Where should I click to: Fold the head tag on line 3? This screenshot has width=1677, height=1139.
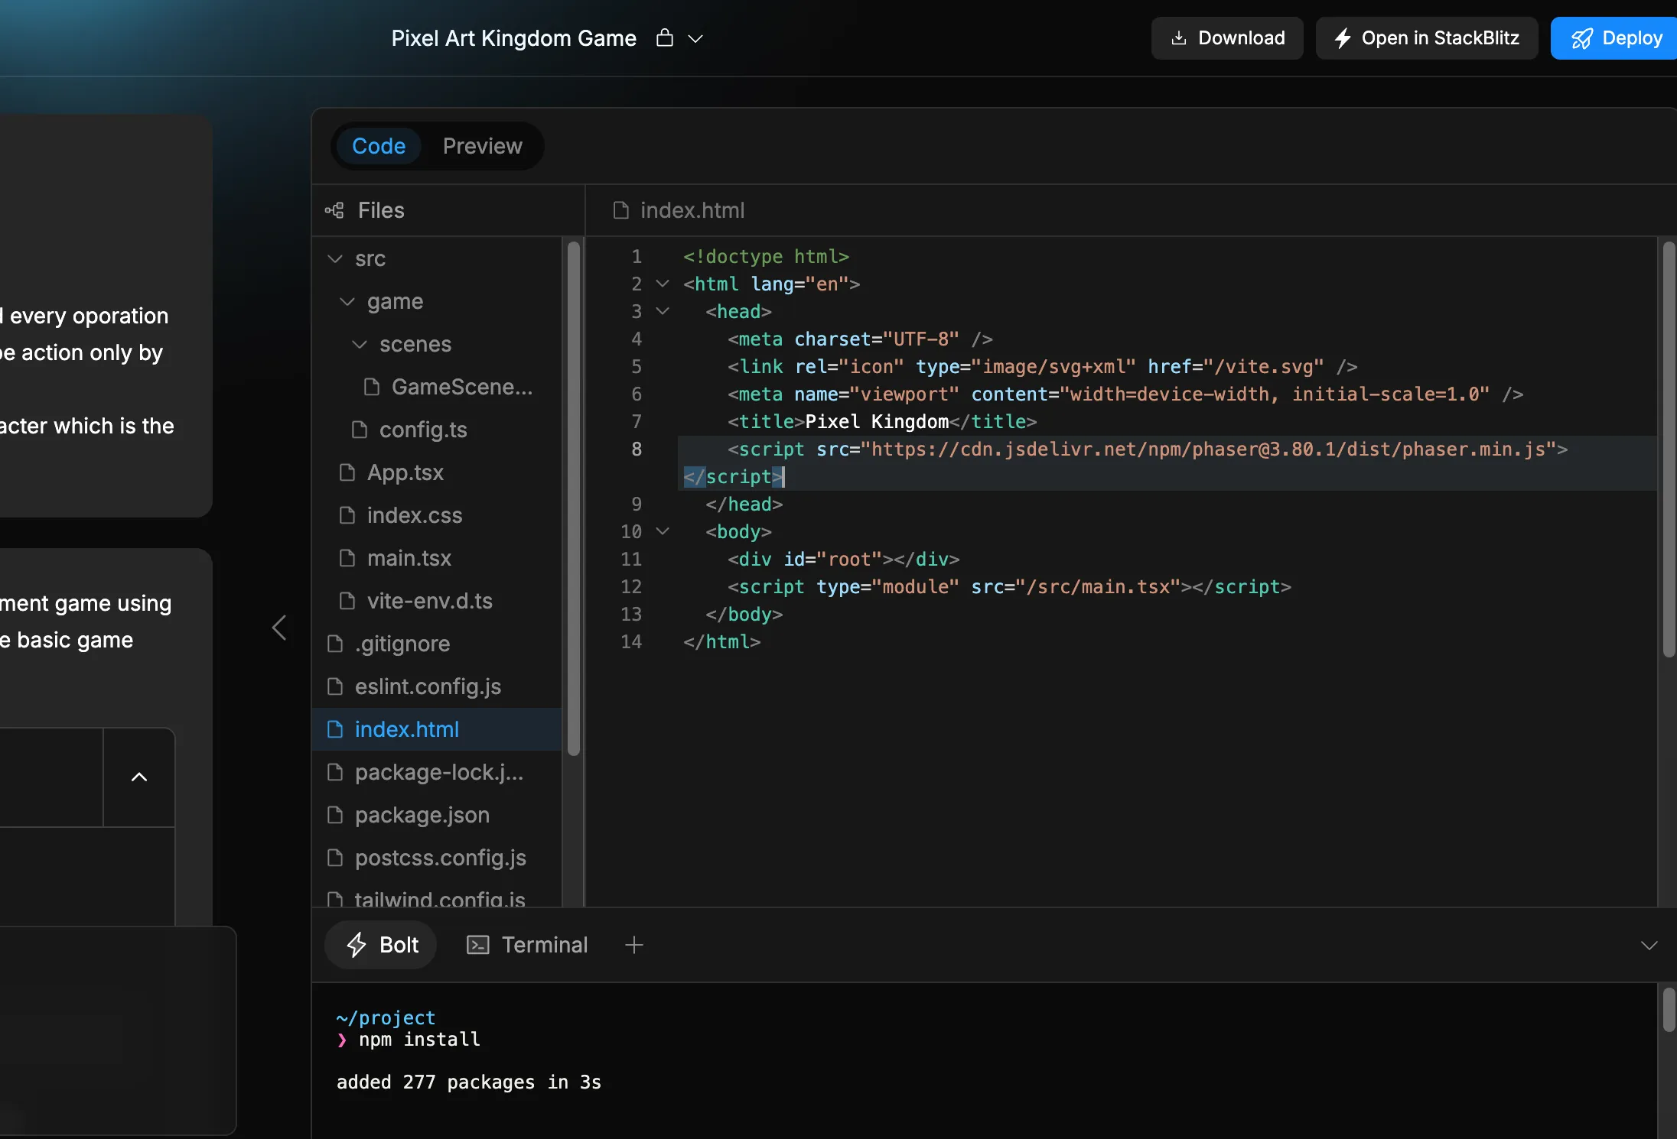click(x=663, y=311)
